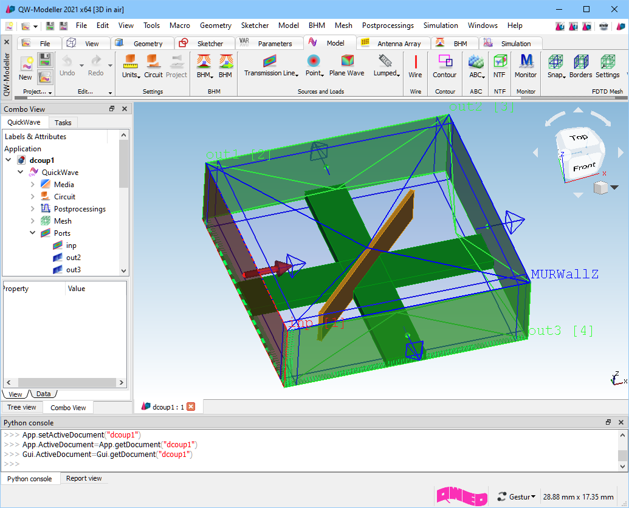The width and height of the screenshot is (629, 508).
Task: Collapse the Ports tree node
Action: pos(32,233)
